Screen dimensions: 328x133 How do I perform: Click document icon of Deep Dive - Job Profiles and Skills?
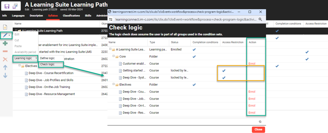coord(26,80)
